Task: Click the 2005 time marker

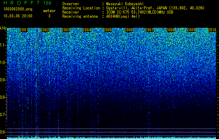Action: (108, 30)
